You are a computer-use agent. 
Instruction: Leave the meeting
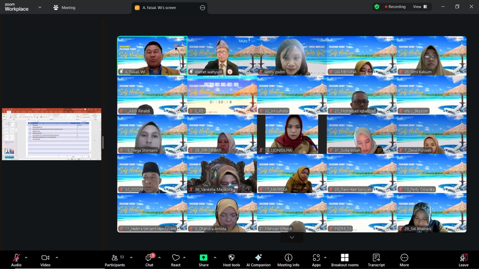pyautogui.click(x=463, y=260)
